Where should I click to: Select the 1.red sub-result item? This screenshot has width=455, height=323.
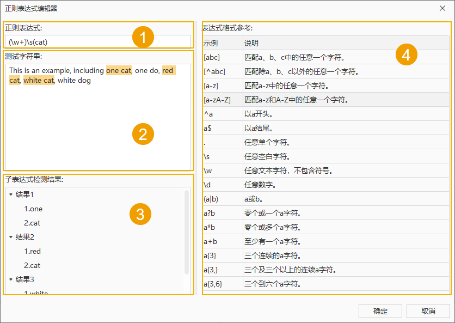33,252
